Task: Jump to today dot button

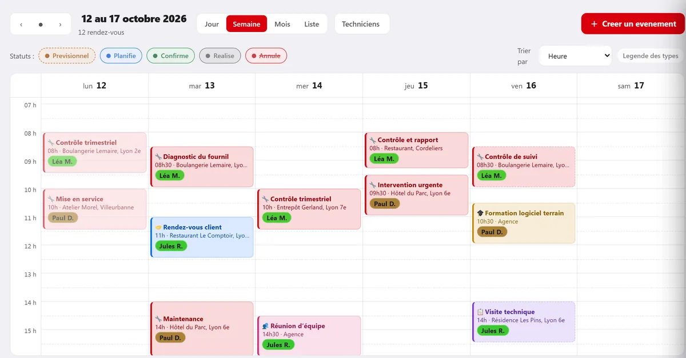Action: tap(41, 25)
